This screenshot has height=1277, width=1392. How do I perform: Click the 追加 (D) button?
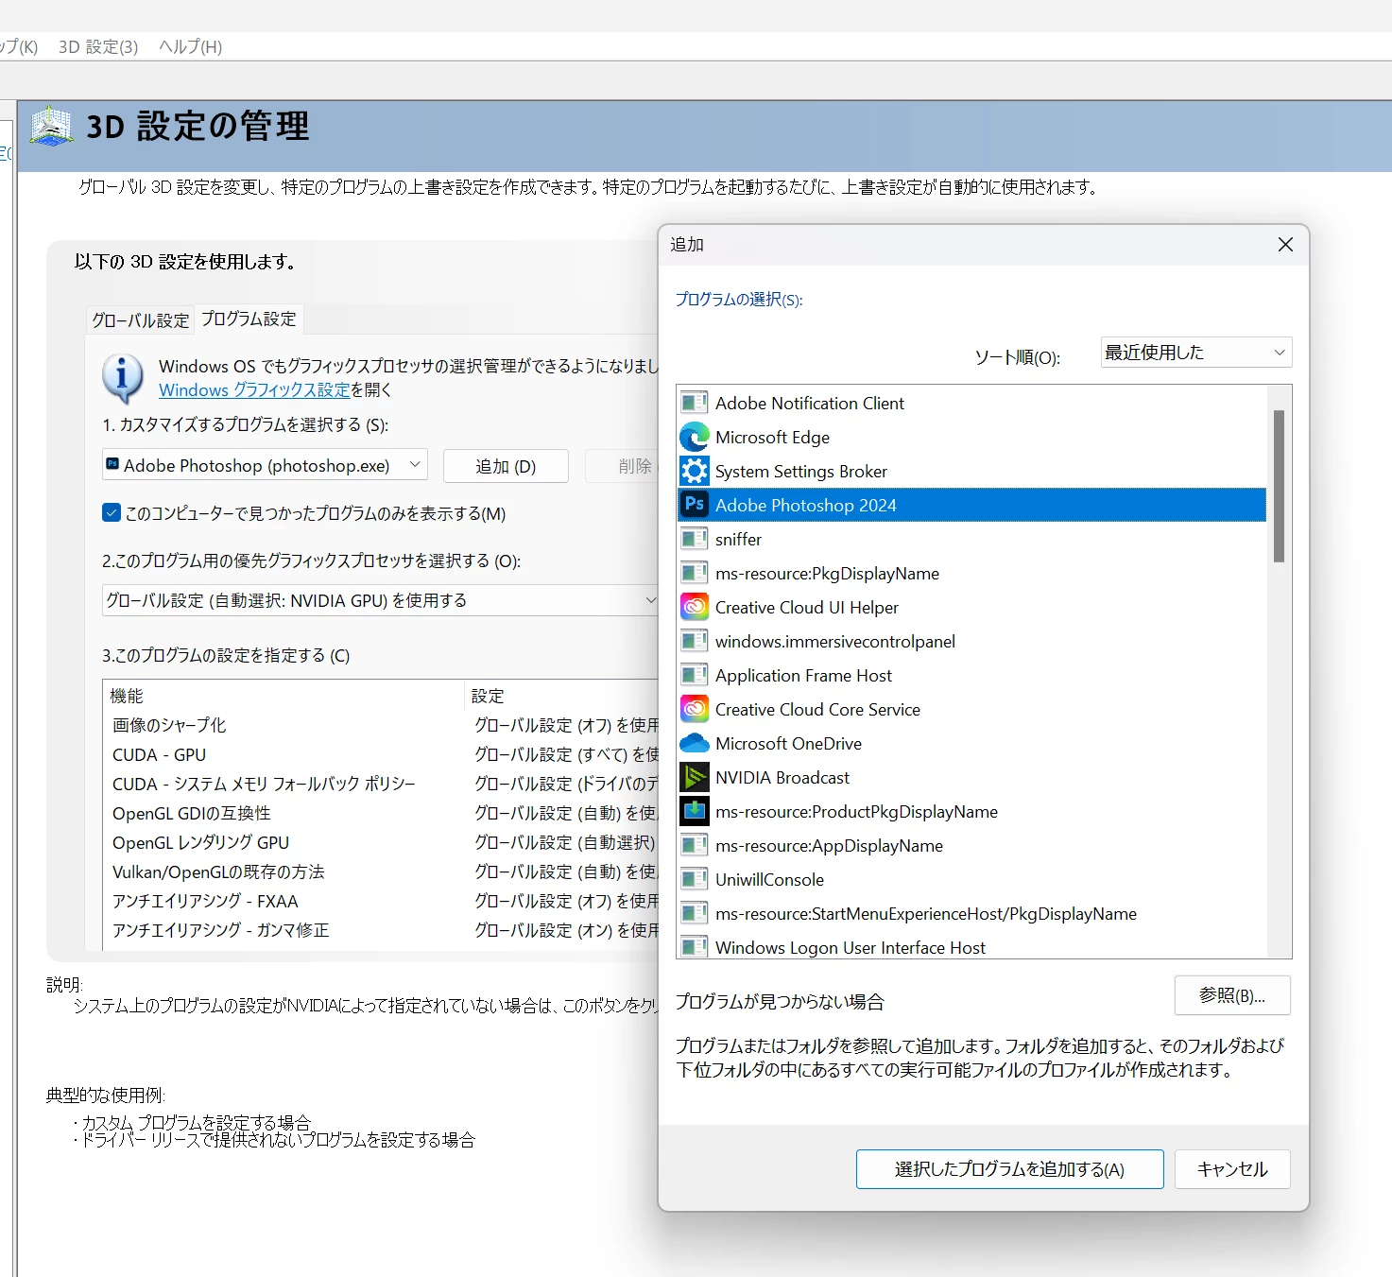[506, 466]
